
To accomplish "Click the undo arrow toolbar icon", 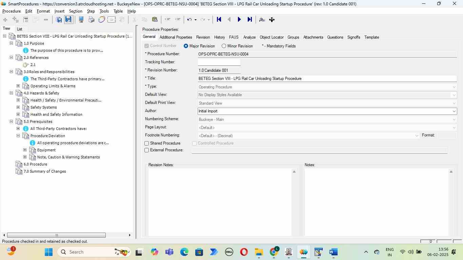I will pyautogui.click(x=189, y=20).
